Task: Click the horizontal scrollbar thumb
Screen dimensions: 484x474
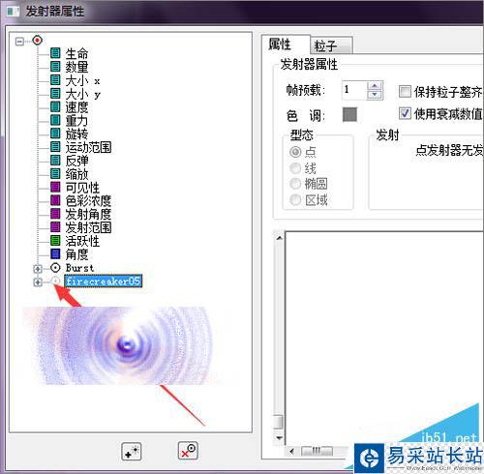Action: [317, 451]
